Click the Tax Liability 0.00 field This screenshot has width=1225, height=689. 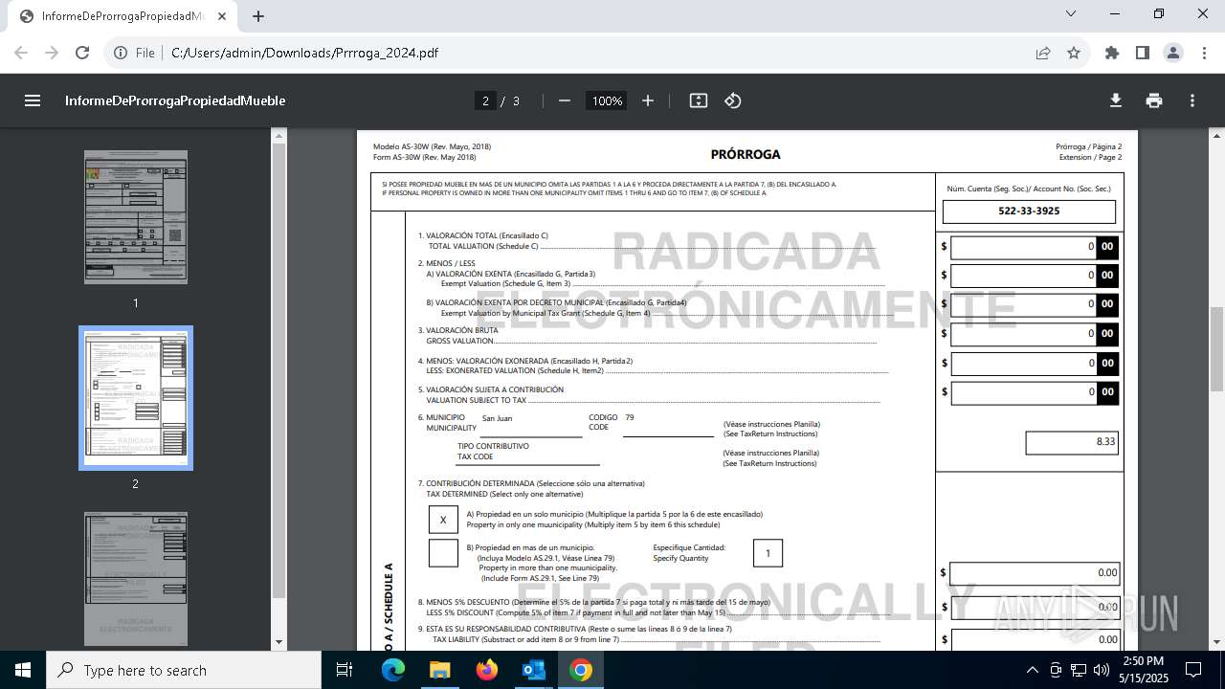coord(1034,639)
